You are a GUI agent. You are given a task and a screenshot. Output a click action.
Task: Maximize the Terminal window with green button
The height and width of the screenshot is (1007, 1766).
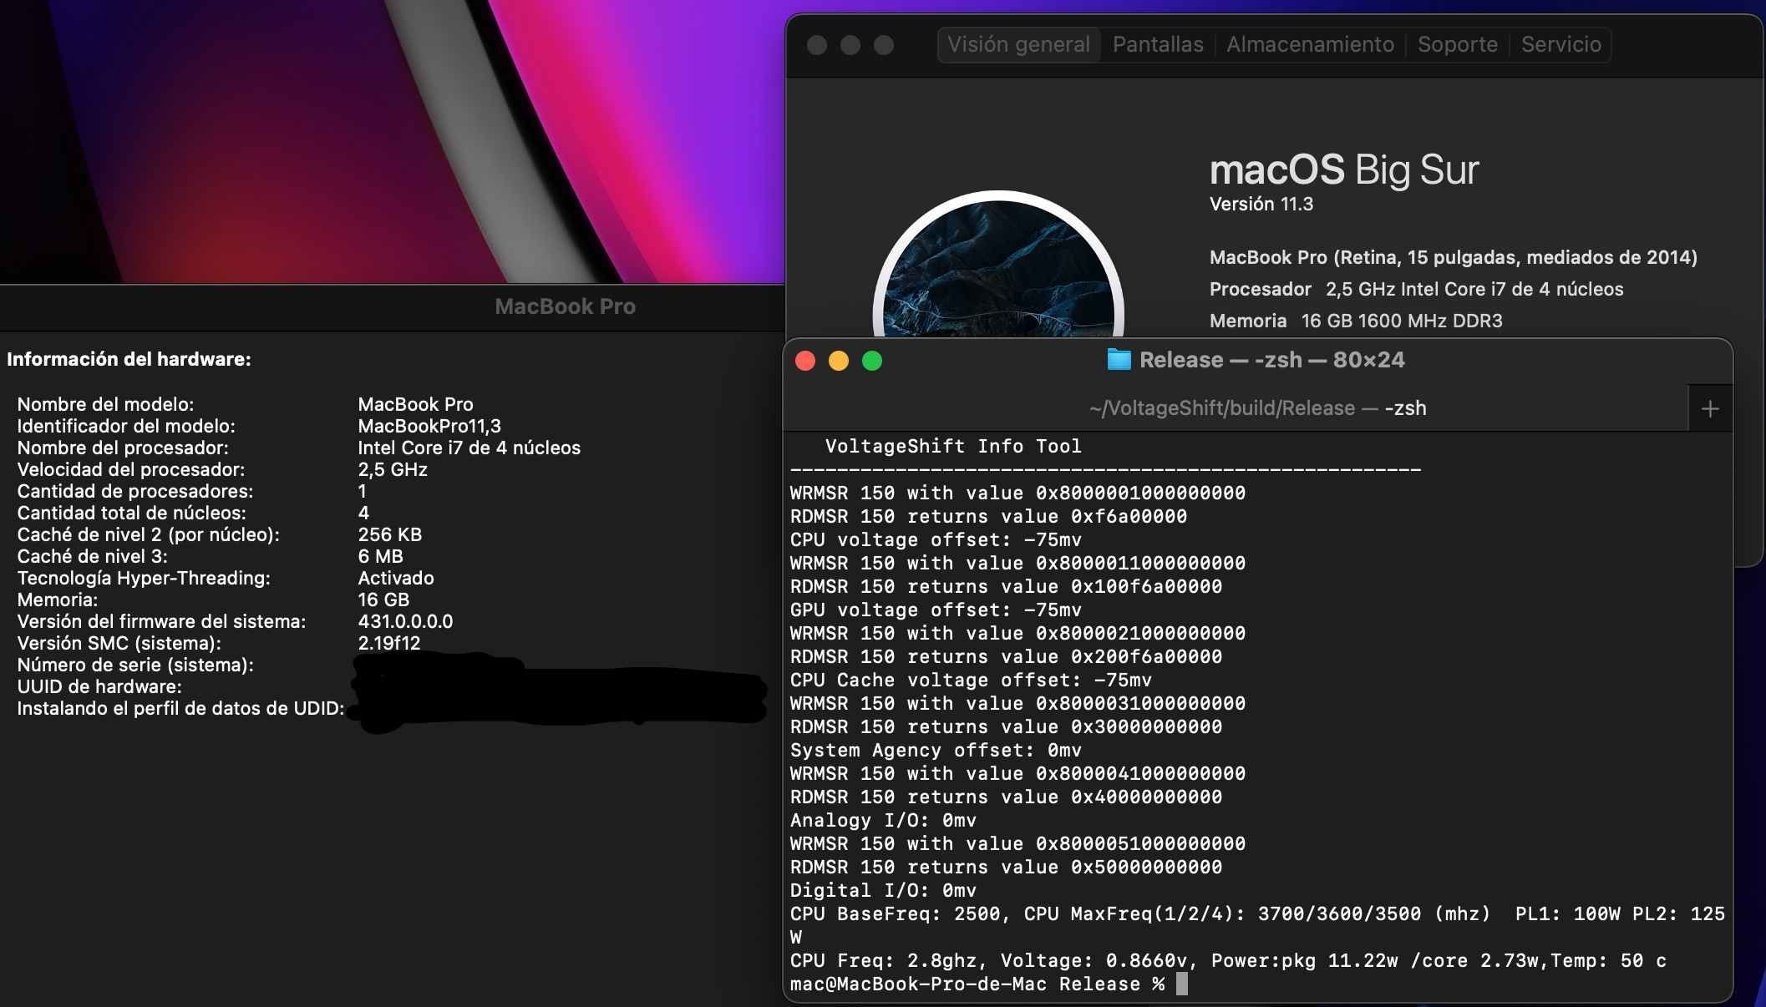(x=872, y=361)
